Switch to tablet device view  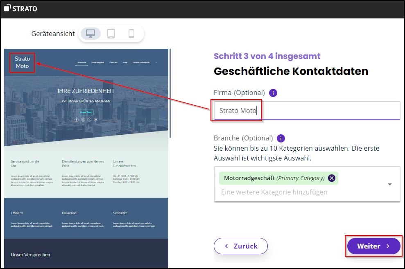[x=111, y=34]
